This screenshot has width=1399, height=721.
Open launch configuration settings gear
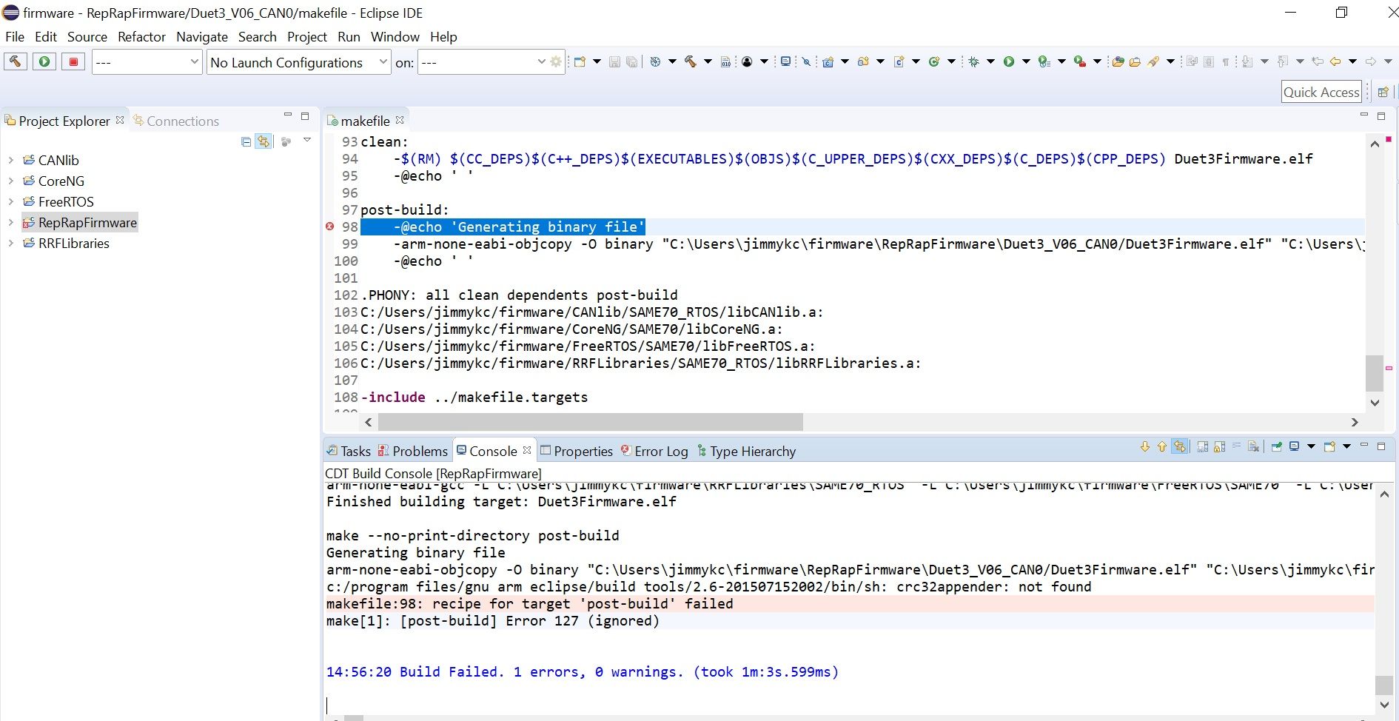point(556,62)
